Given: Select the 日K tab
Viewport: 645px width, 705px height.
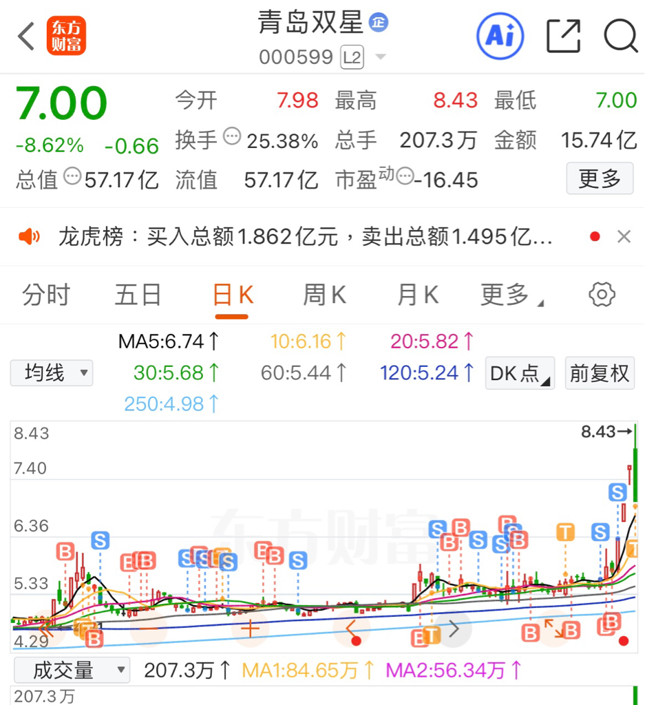Looking at the screenshot, I should coord(233,295).
